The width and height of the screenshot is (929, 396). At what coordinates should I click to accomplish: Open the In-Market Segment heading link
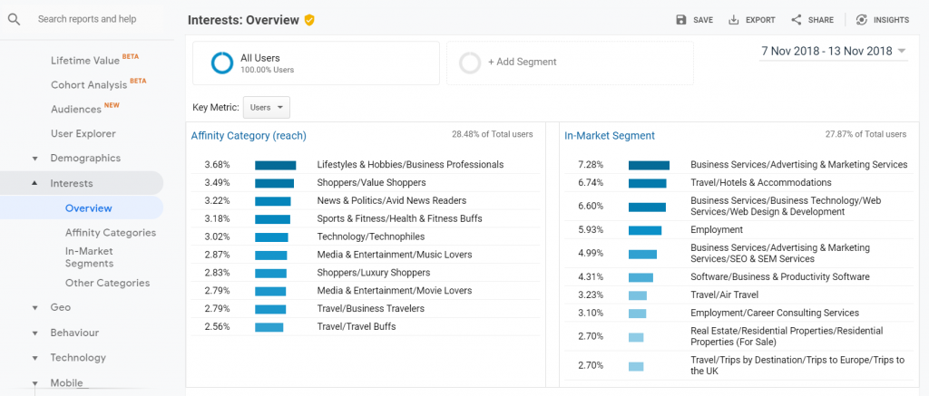(610, 136)
